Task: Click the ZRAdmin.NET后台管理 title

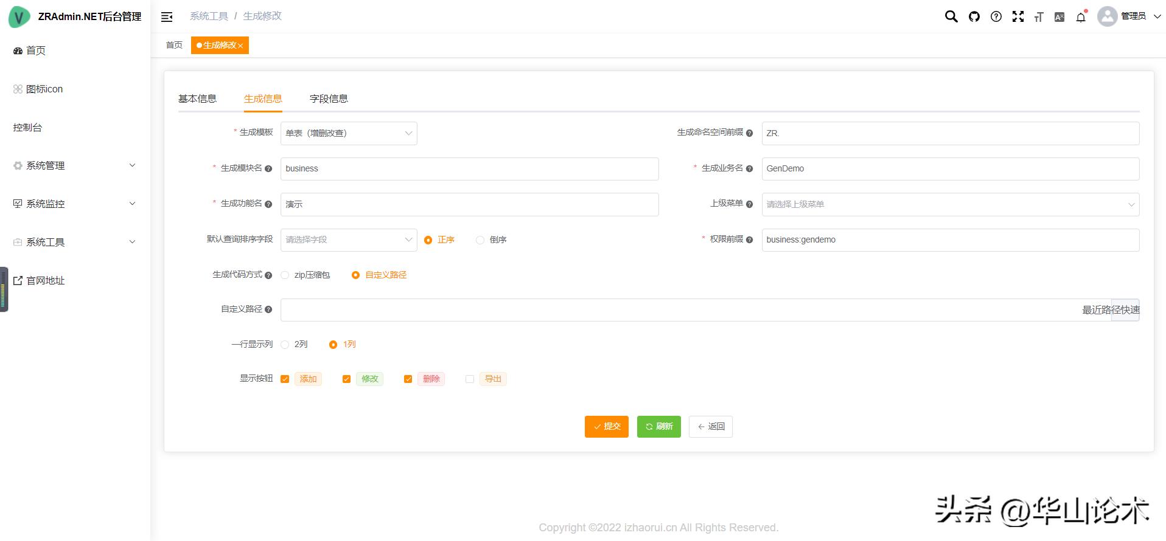Action: click(89, 17)
